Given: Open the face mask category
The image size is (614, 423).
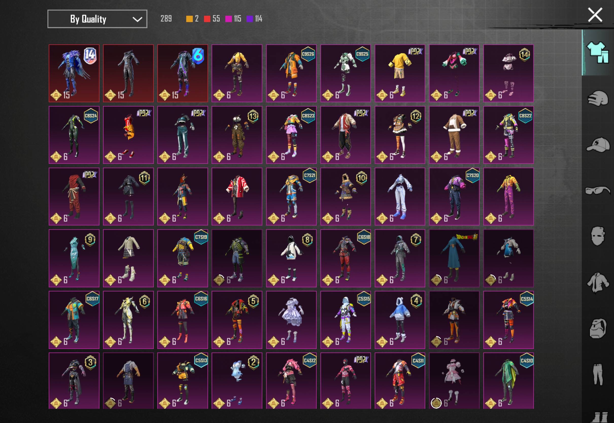Looking at the screenshot, I should coord(598,236).
